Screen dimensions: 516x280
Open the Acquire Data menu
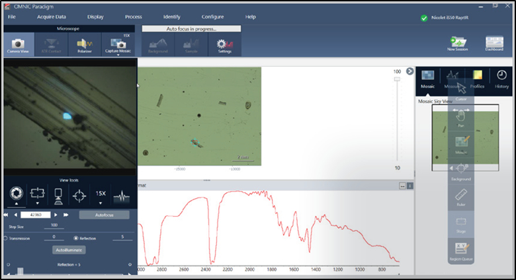52,17
